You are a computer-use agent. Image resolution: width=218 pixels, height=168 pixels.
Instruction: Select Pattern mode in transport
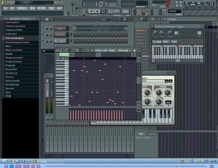coord(87,10)
